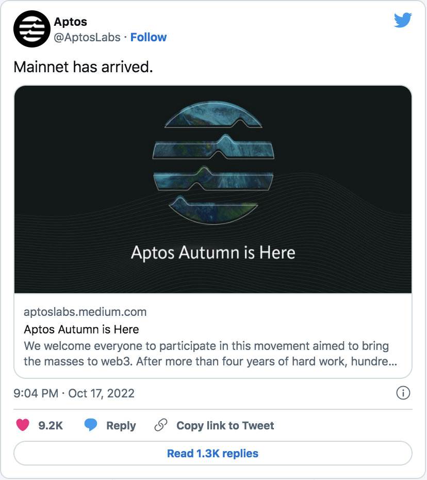Like the tweet with the heart icon

coord(23,425)
